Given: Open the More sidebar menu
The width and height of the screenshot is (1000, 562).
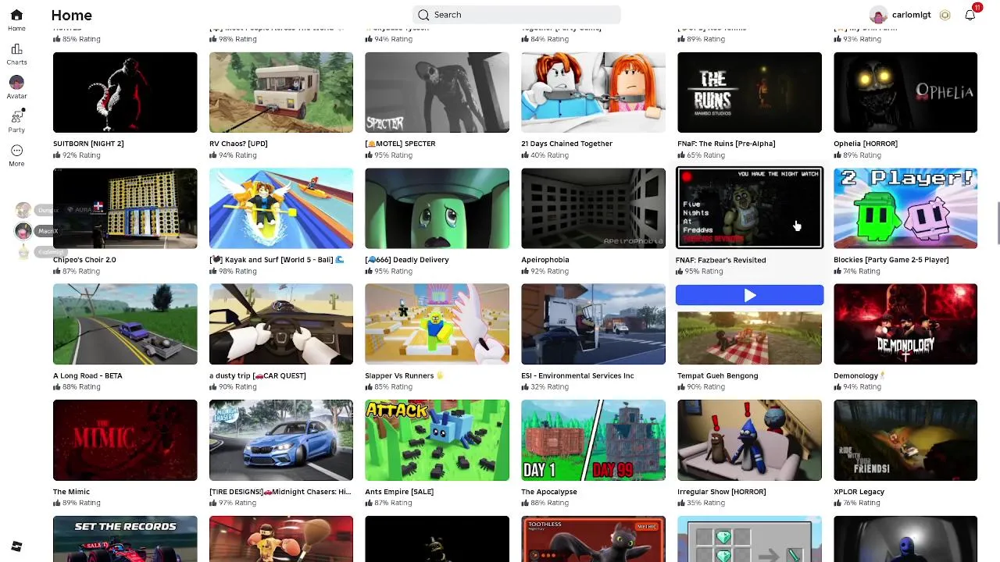Looking at the screenshot, I should [16, 151].
